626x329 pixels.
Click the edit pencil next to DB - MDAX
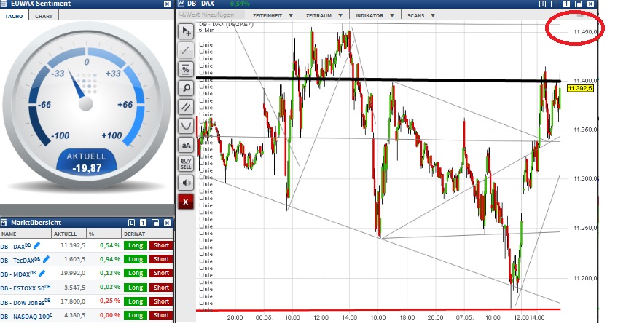42,273
